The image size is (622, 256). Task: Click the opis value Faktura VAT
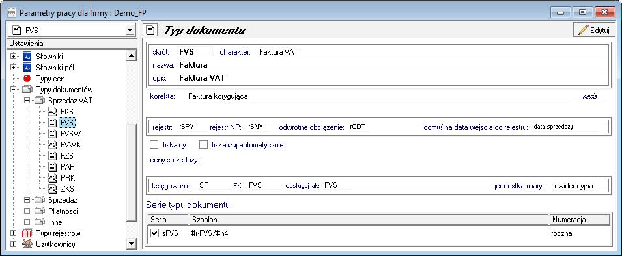(202, 78)
